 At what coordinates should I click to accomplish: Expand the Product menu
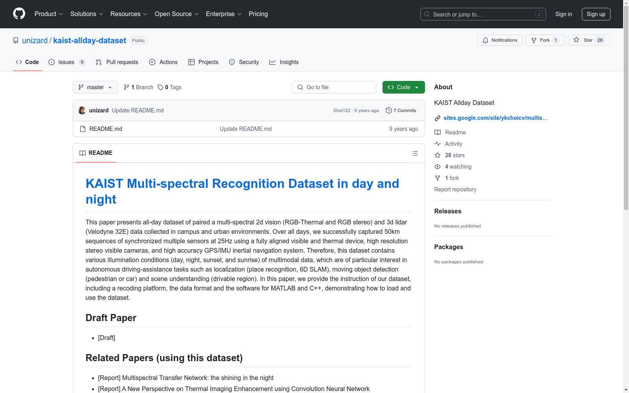48,14
